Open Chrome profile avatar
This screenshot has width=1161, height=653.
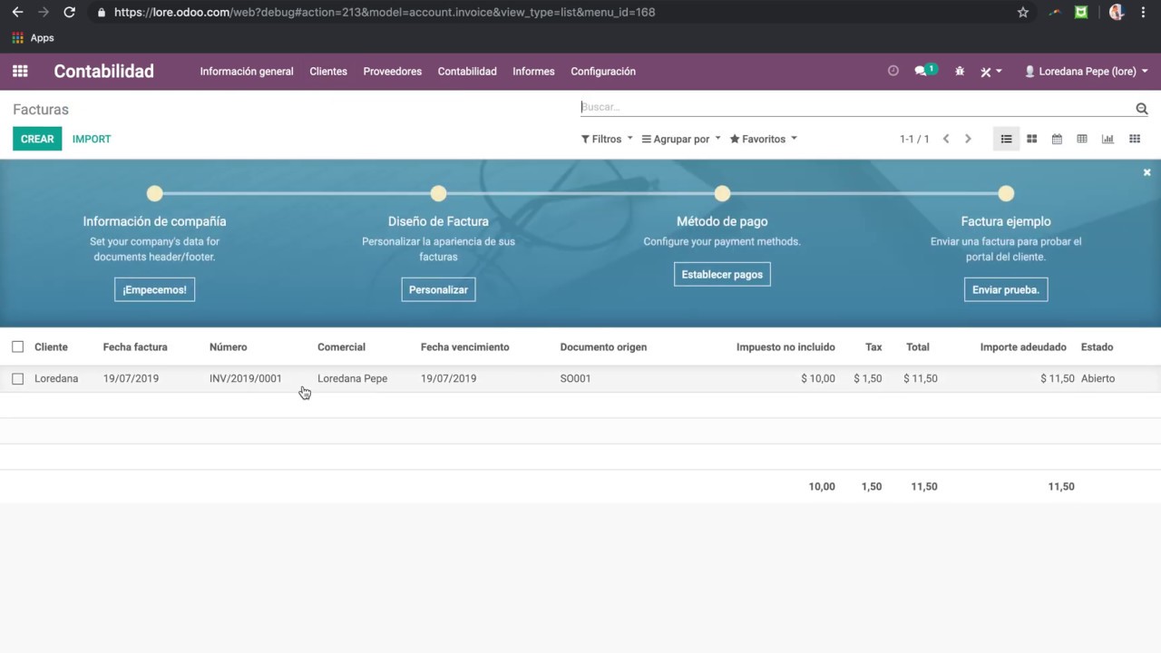coord(1117,13)
